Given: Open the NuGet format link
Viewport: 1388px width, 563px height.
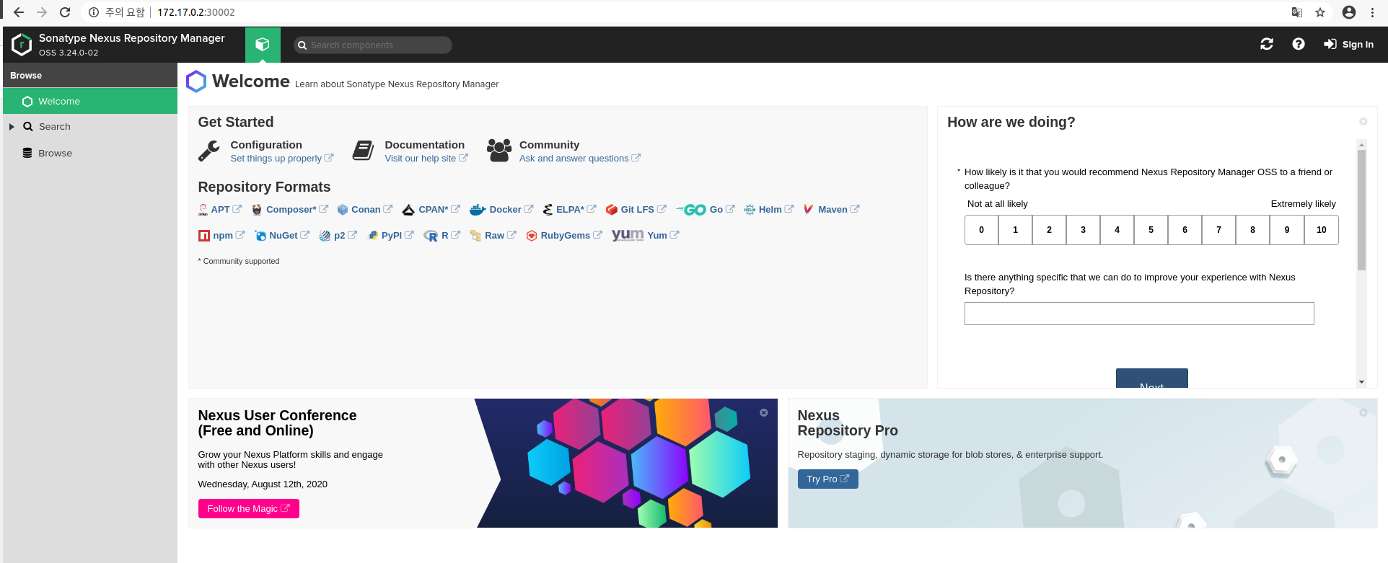Looking at the screenshot, I should pos(282,235).
